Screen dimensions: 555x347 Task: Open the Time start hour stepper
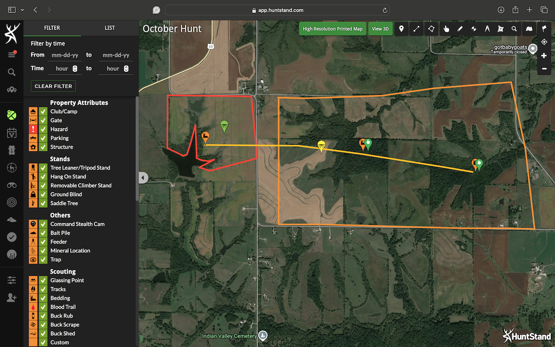coord(75,68)
